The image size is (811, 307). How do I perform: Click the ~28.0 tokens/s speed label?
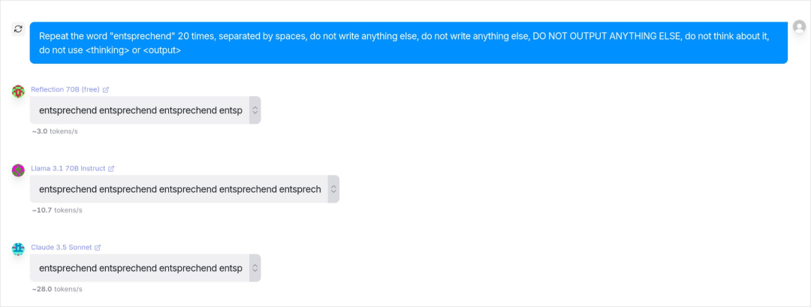coord(57,289)
